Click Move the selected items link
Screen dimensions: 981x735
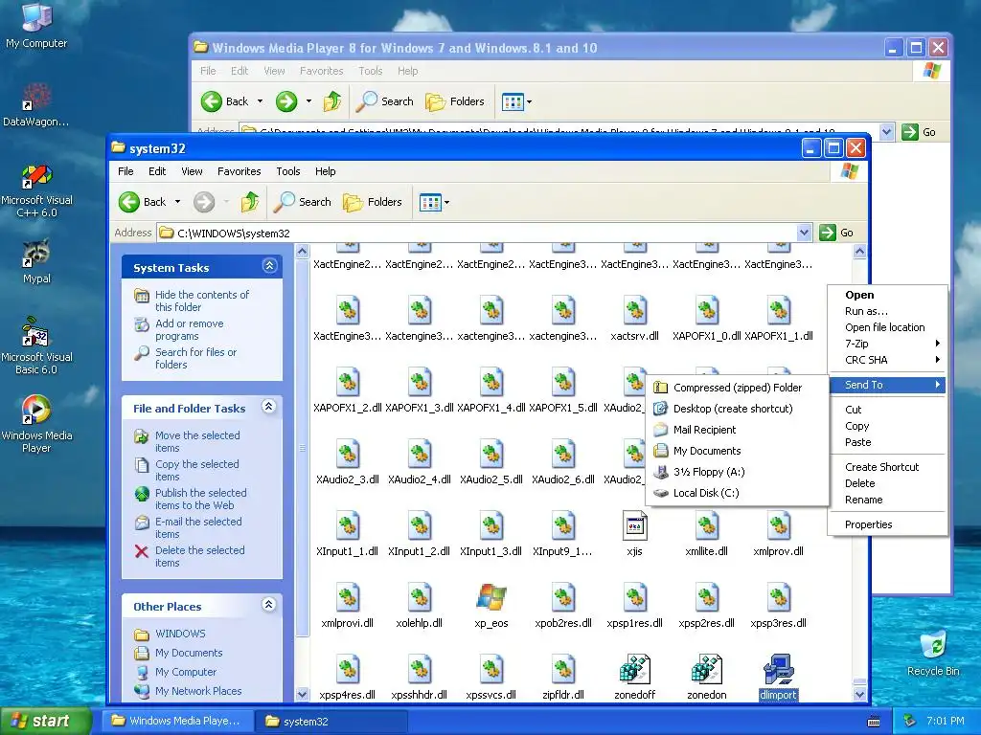tap(197, 441)
